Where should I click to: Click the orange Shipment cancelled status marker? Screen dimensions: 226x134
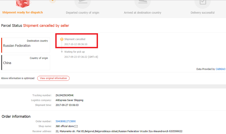click(x=62, y=39)
